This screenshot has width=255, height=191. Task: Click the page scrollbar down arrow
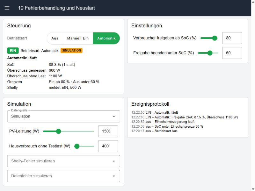(x=253, y=189)
